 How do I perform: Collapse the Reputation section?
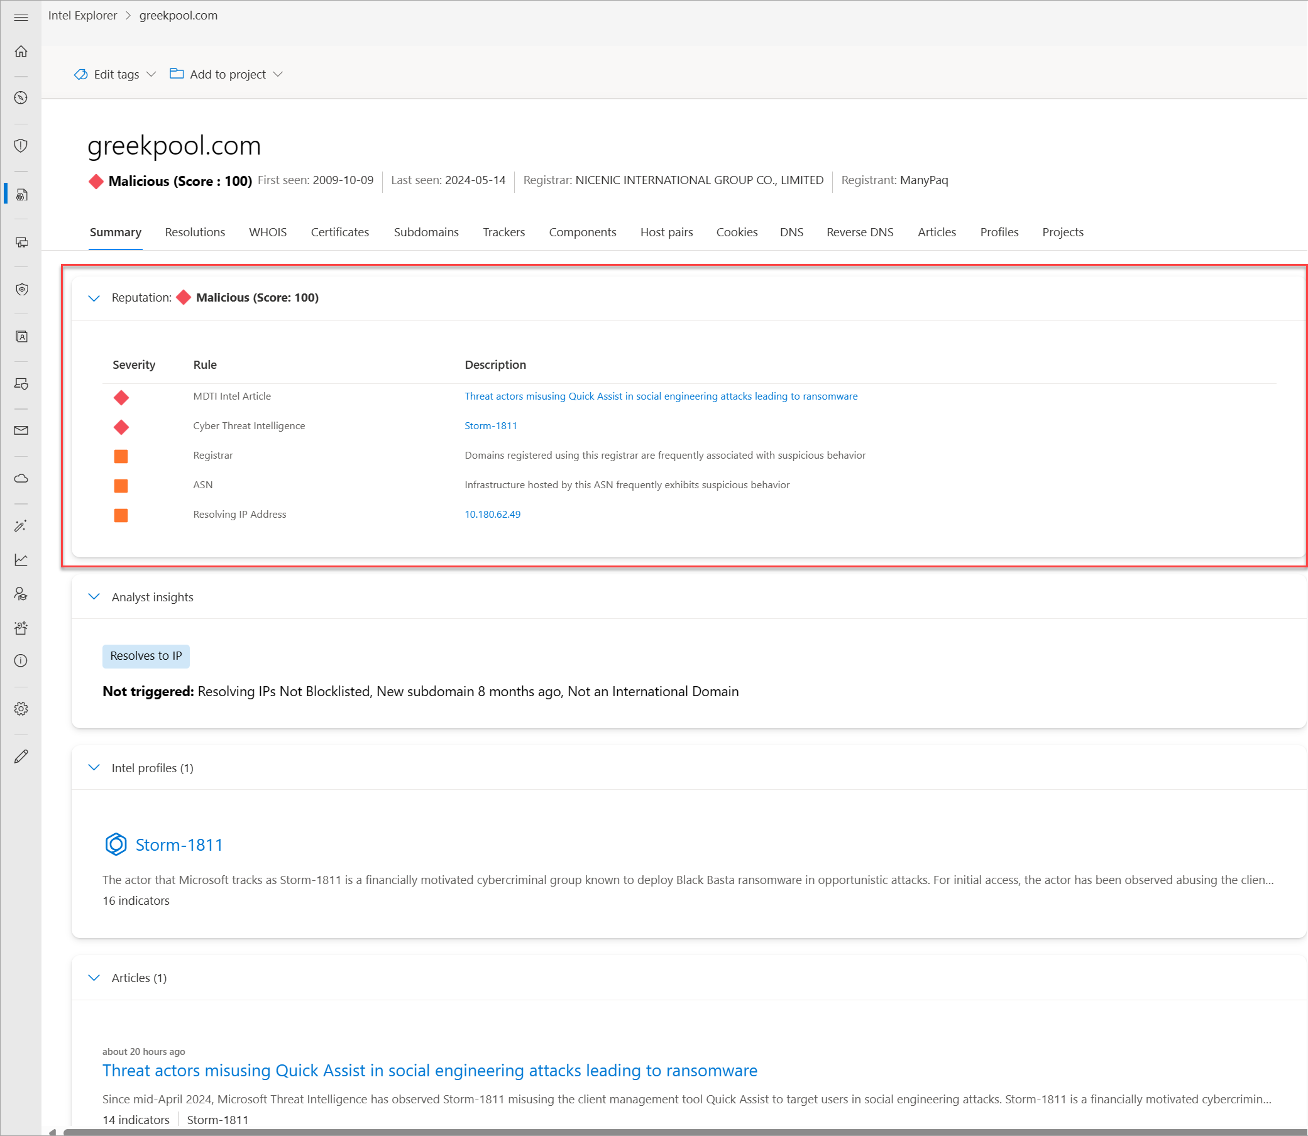[94, 298]
